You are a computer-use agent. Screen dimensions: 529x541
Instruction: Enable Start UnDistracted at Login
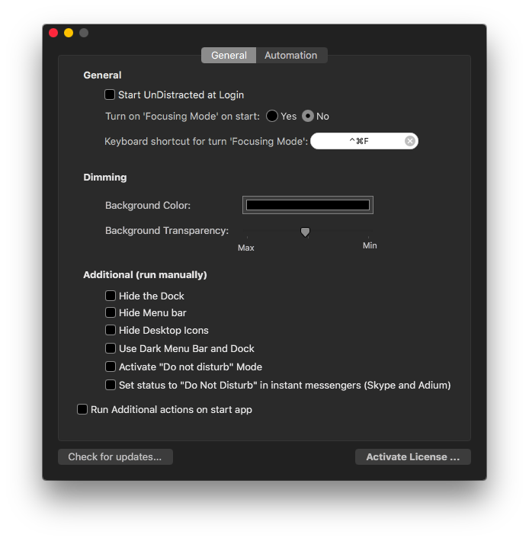tap(110, 94)
